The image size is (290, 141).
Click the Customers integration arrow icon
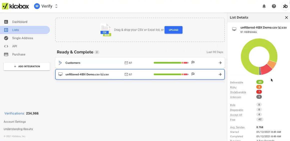click(x=60, y=63)
